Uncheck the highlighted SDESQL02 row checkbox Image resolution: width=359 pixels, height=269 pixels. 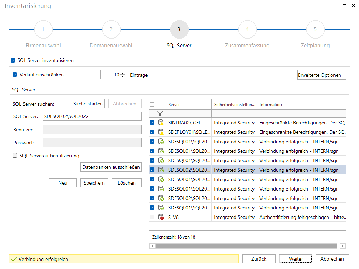point(152,170)
